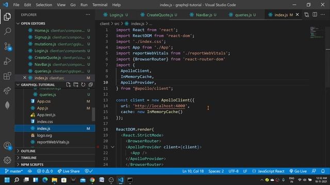Change indentation Spaces: 2 setting
Image resolution: width=330 pixels, height=185 pixels.
[x=216, y=171]
